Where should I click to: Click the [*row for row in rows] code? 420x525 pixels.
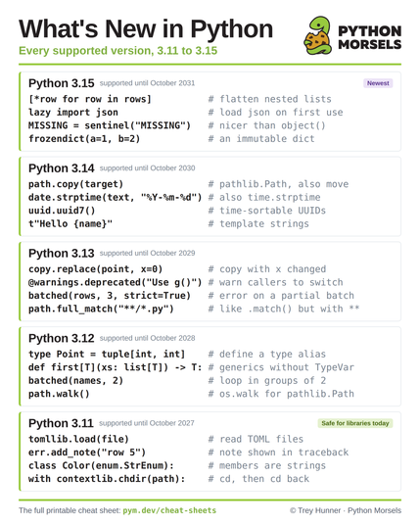(x=90, y=99)
